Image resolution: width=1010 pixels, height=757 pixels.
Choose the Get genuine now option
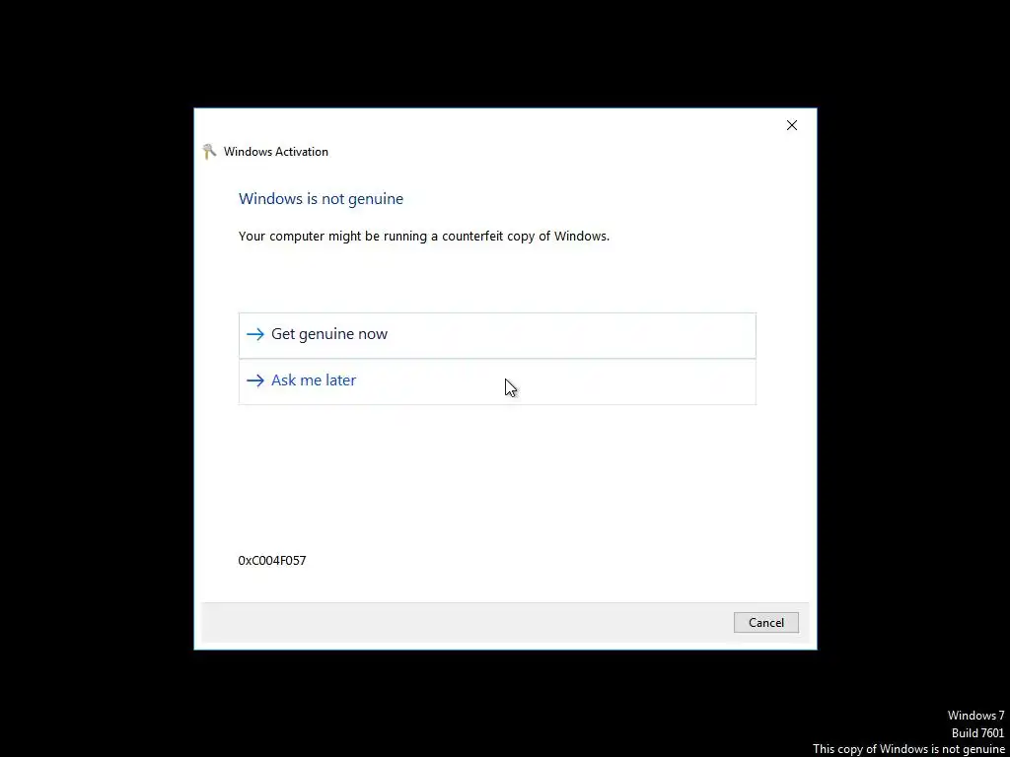click(x=497, y=335)
